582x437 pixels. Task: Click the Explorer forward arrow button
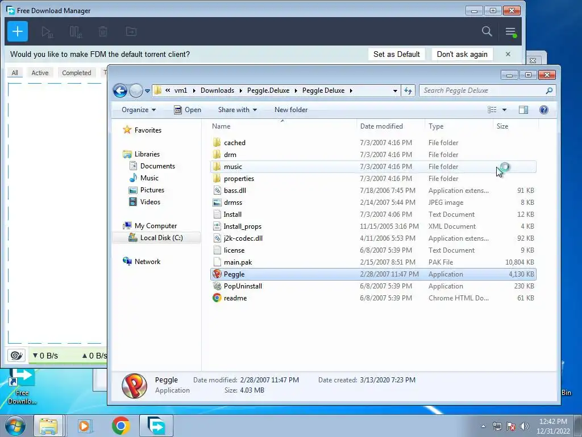pos(136,90)
